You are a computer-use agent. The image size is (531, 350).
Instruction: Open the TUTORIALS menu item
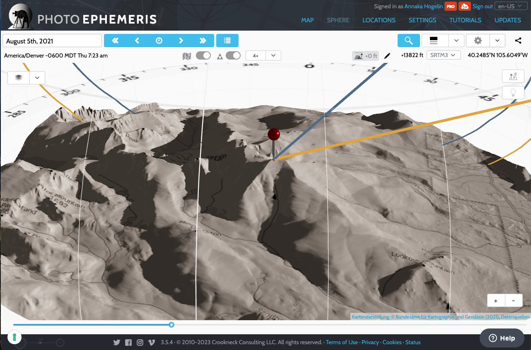point(465,20)
